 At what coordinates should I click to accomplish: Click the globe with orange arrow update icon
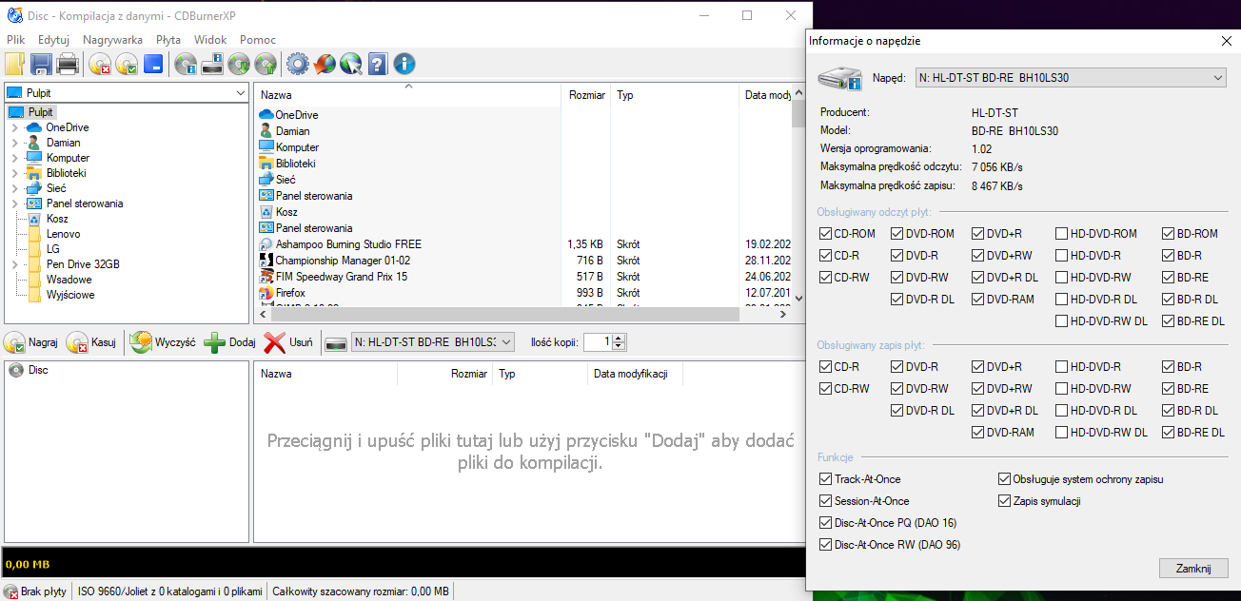pos(325,65)
